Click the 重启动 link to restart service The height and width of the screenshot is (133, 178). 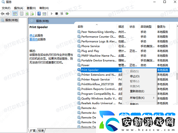[x=34, y=39]
